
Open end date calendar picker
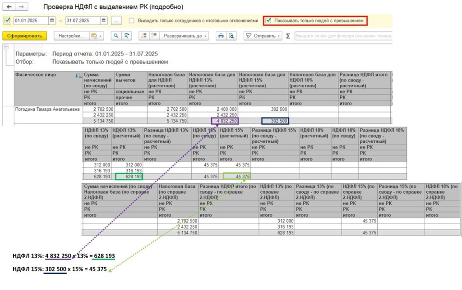(104, 21)
